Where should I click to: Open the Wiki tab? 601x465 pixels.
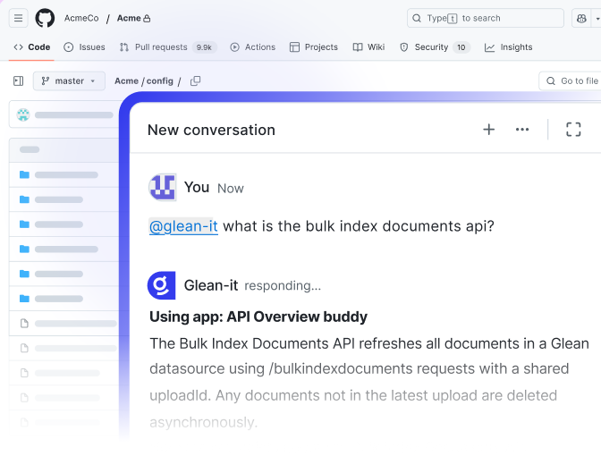coord(368,47)
